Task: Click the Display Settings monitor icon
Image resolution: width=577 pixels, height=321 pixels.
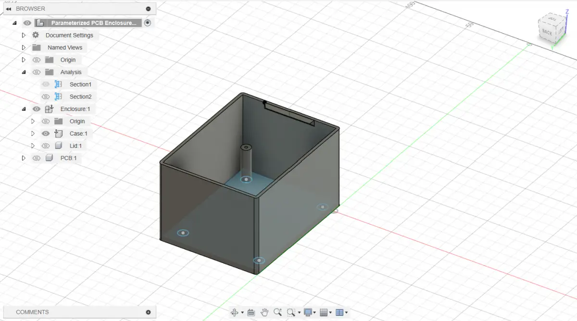Action: pos(308,312)
